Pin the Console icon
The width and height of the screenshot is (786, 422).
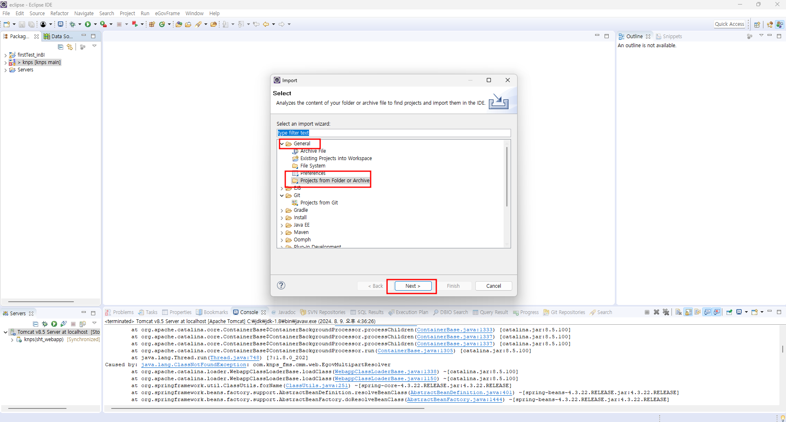(729, 312)
